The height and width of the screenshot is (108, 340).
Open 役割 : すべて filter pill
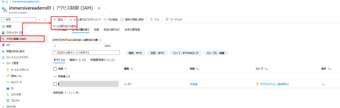tap(158, 53)
